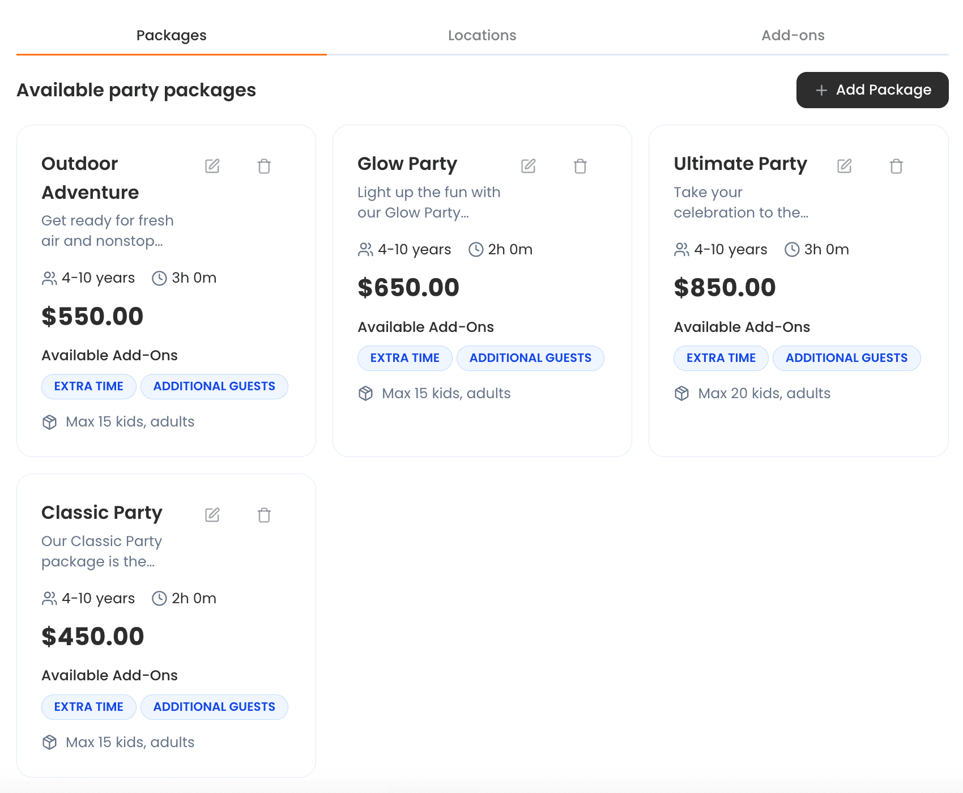This screenshot has width=963, height=793.
Task: Switch to the Packages tab
Action: pyautogui.click(x=172, y=35)
